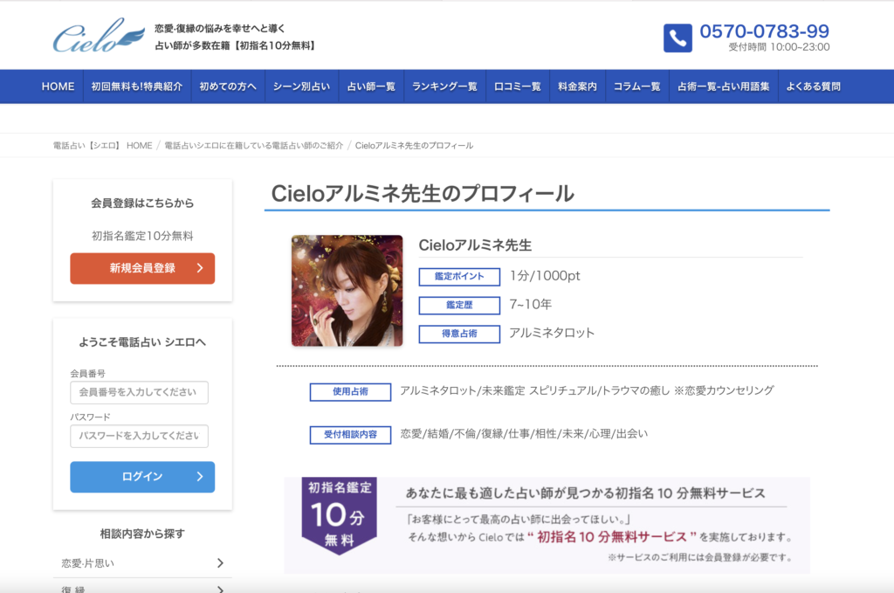Screen dimensions: 894x593
Task: Click the 得意占術 label
Action: pyautogui.click(x=459, y=334)
